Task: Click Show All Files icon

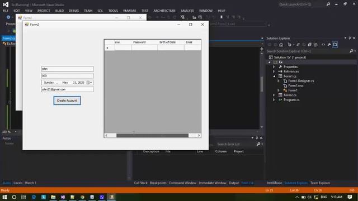Action: tap(315, 45)
